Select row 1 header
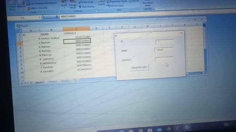Screen dimensions: 236x132 [19, 35]
